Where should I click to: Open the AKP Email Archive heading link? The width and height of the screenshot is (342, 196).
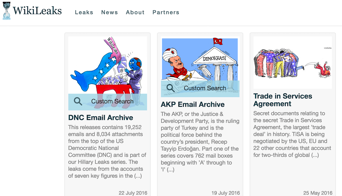193,104
